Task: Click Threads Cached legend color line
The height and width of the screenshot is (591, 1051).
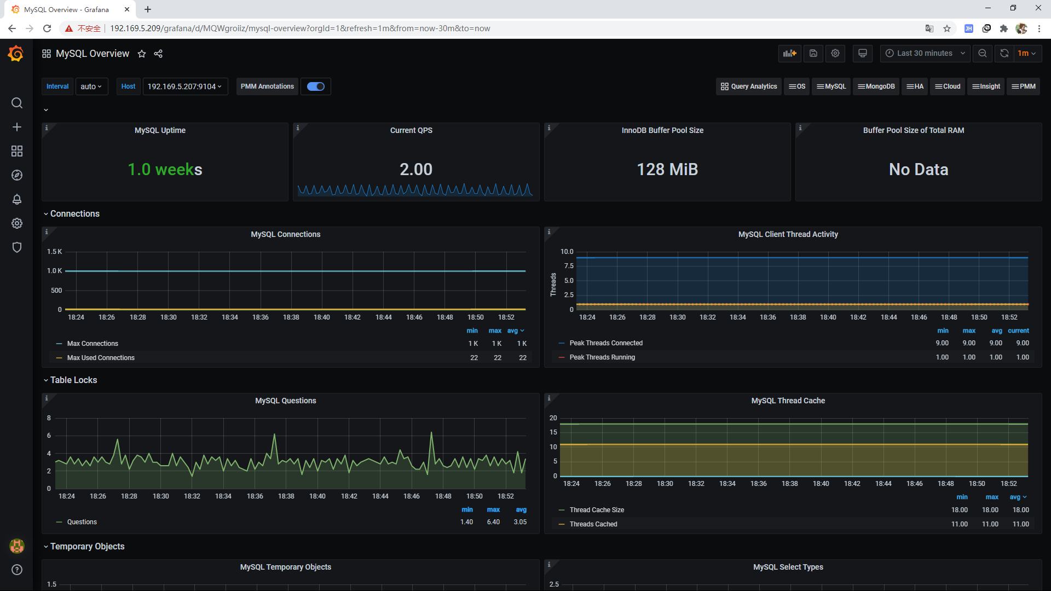Action: tap(562, 524)
